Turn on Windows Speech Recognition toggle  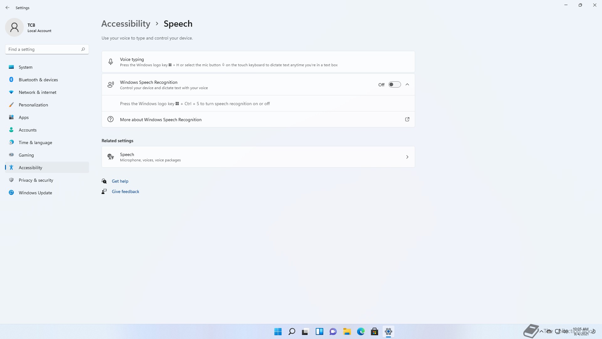tap(394, 85)
